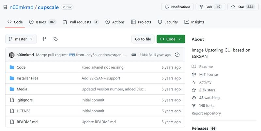Open commit hash 35d418c
This screenshot has width=261, height=131.
coord(146,55)
